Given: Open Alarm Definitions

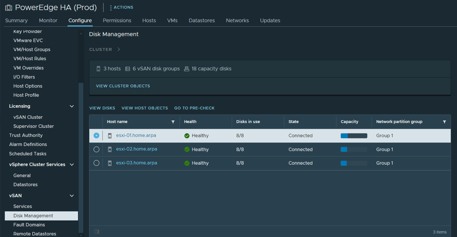Looking at the screenshot, I should coord(28,144).
